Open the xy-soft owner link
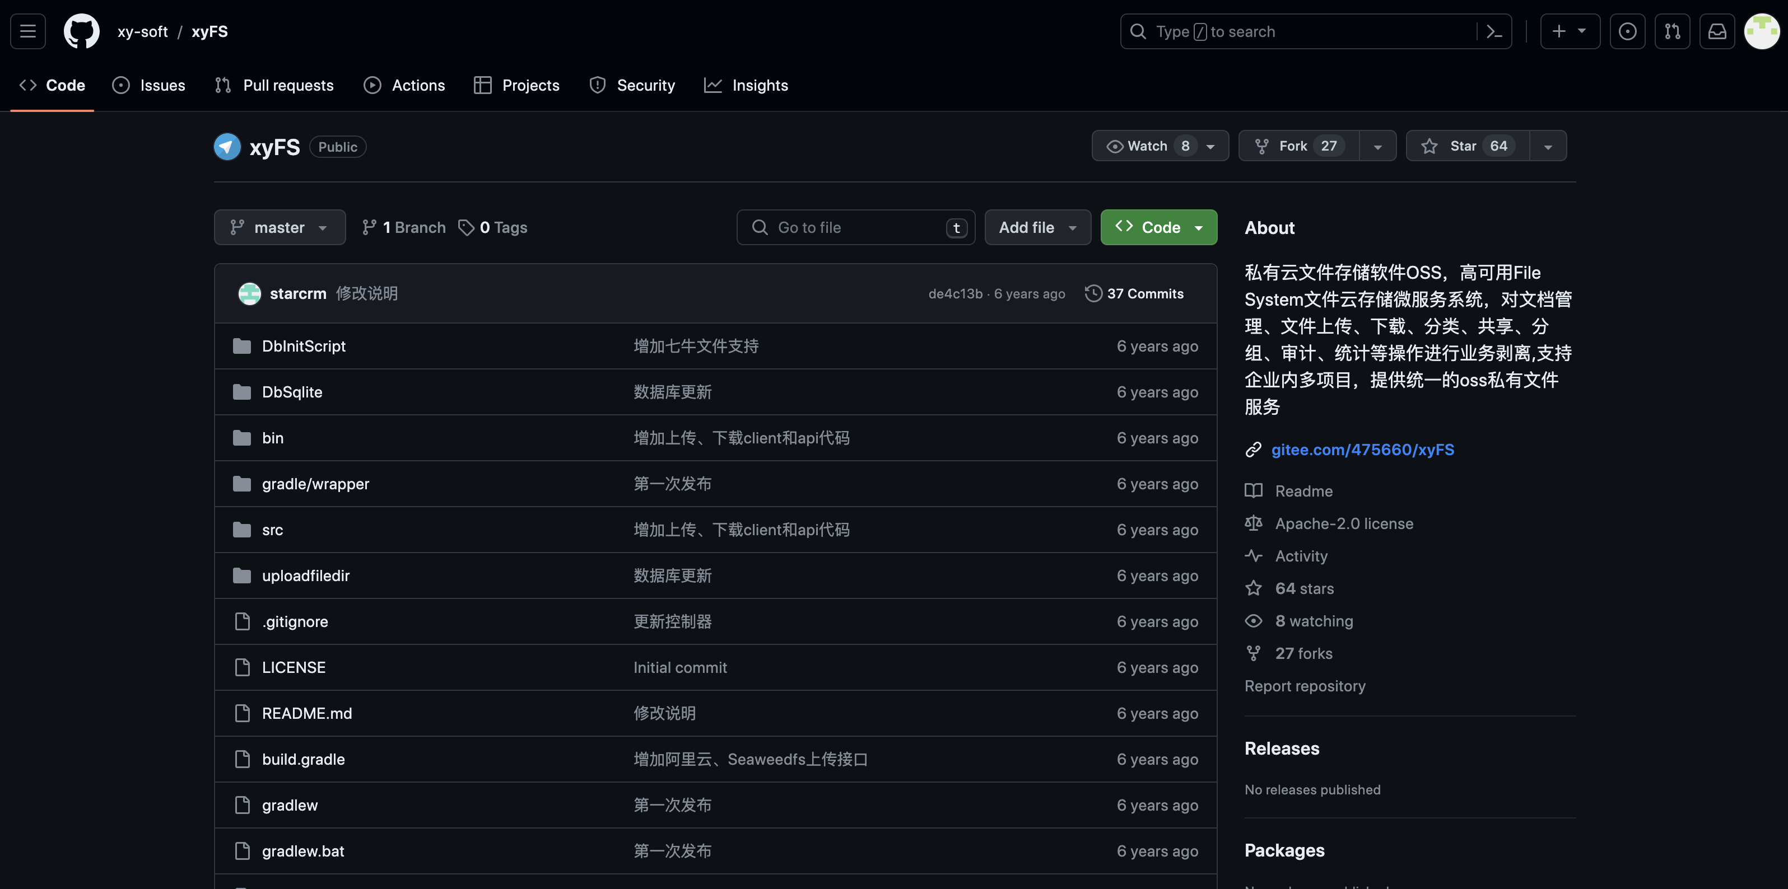This screenshot has width=1788, height=889. [142, 31]
